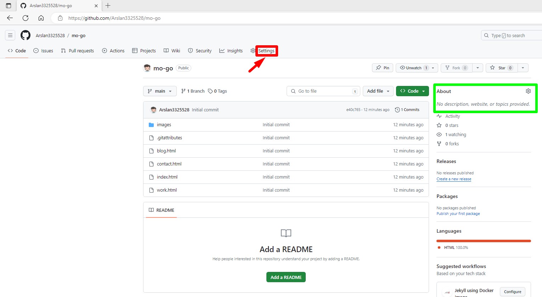Click the mo-go repository avatar
542x297 pixels.
click(x=147, y=68)
